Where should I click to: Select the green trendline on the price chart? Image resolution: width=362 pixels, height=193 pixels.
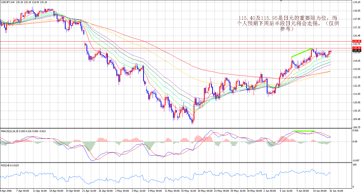(301, 53)
